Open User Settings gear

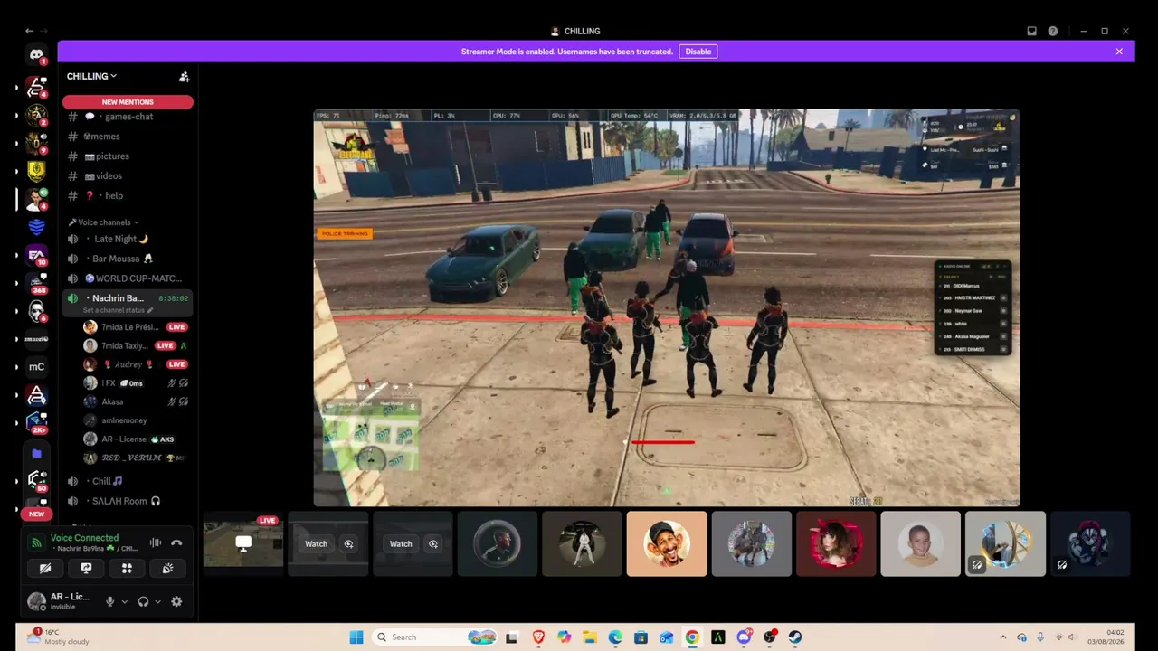[x=176, y=601]
